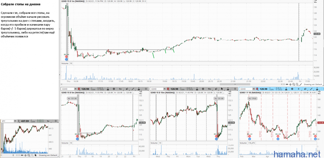The height and width of the screenshot is (158, 324).
Task: Click the crosshair icon below the SPY chart
Action: point(25,155)
